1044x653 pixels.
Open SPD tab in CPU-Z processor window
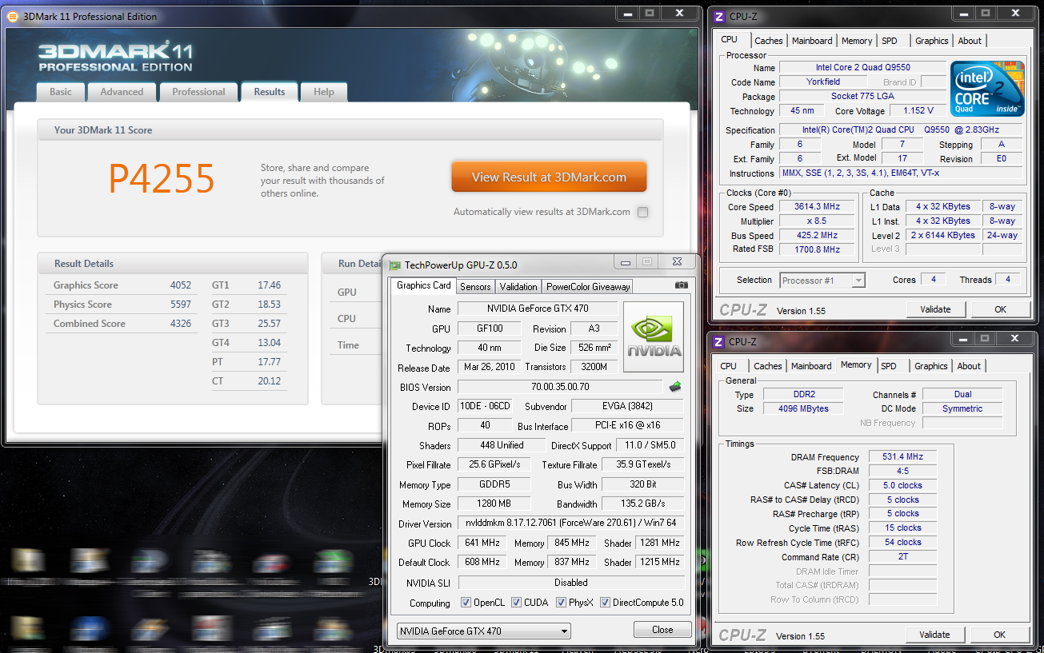[x=890, y=41]
